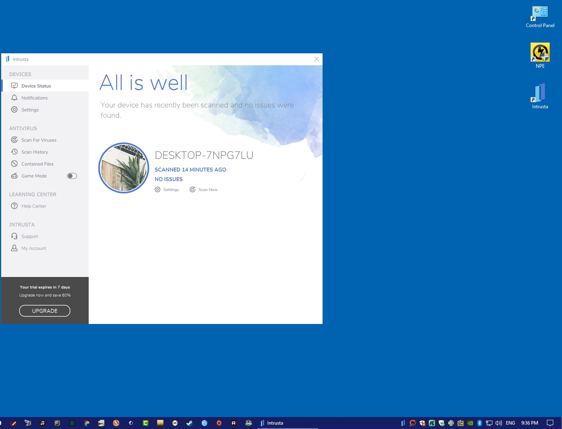562x429 pixels.
Task: Open Steam from the taskbar
Action: tap(190, 423)
